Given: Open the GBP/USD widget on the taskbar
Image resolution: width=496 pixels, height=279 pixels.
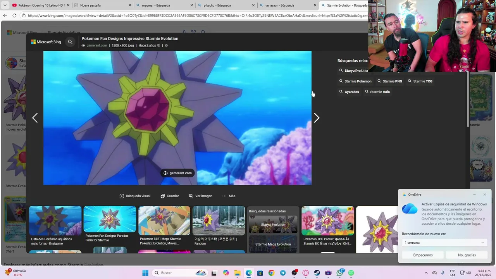Looking at the screenshot, I should pyautogui.click(x=15, y=273).
